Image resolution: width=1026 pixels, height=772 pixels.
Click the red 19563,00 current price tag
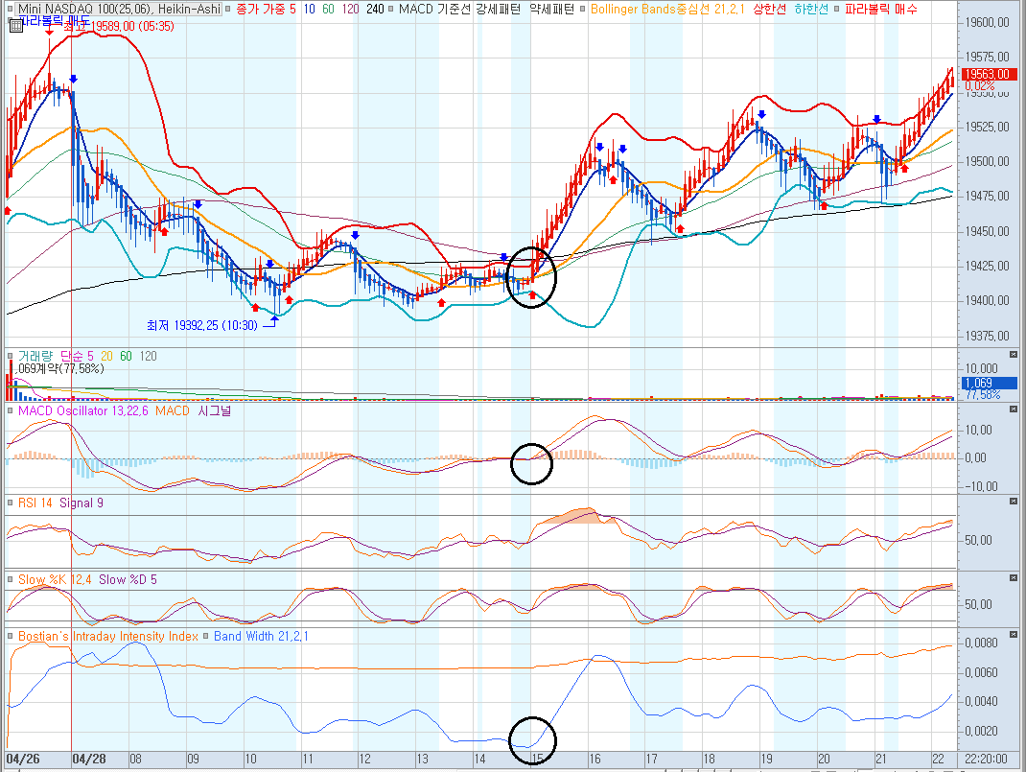tap(988, 75)
